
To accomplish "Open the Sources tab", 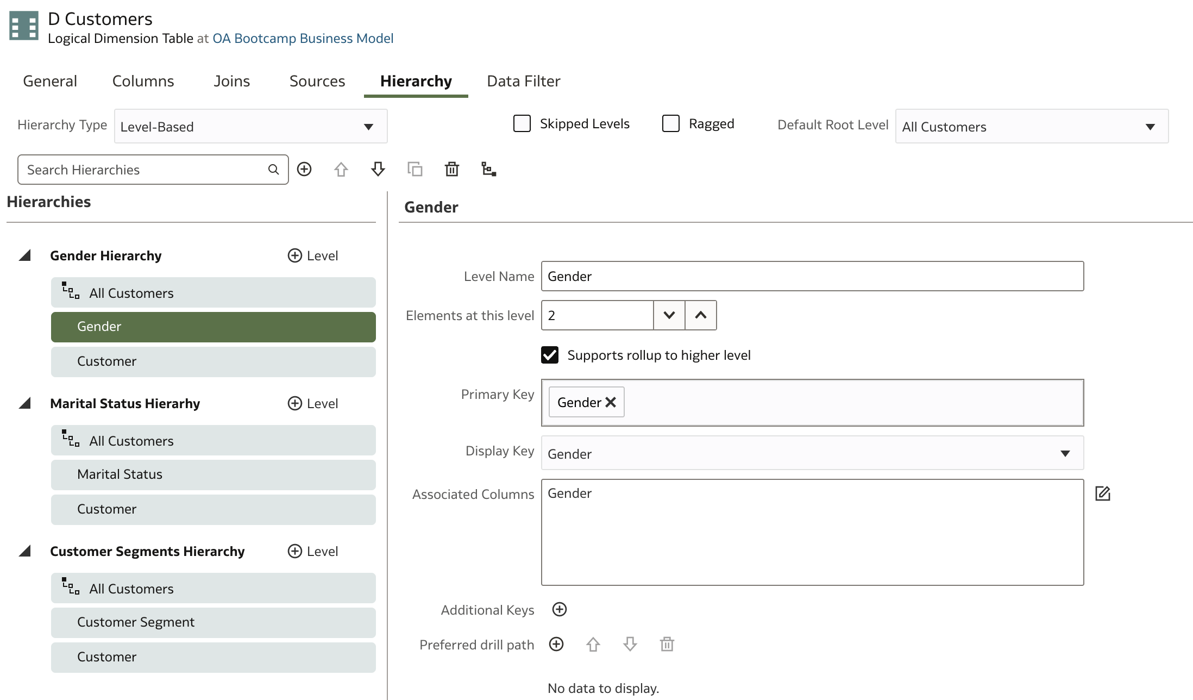I will click(x=317, y=81).
